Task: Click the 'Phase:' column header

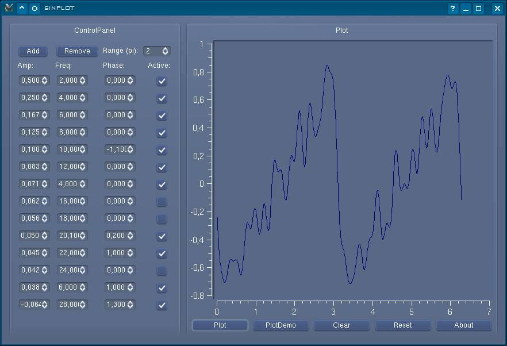Action: pyautogui.click(x=113, y=66)
